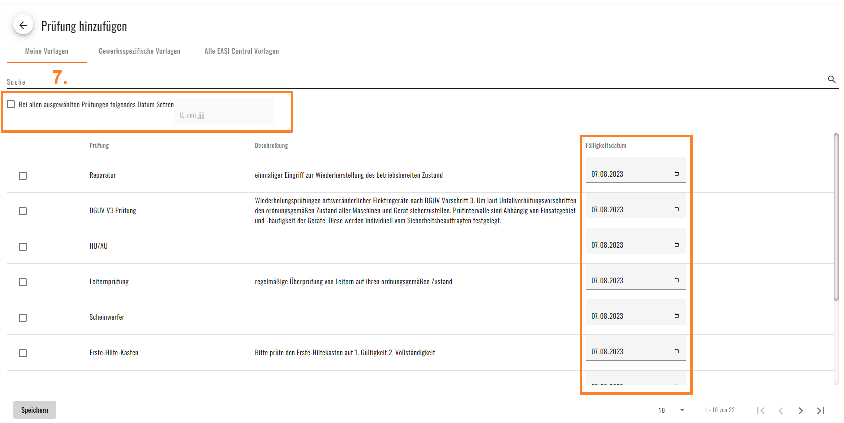Image resolution: width=844 pixels, height=423 pixels.
Task: Open calendar picker for Erste-Hilfe-Kasten date
Action: (x=677, y=351)
